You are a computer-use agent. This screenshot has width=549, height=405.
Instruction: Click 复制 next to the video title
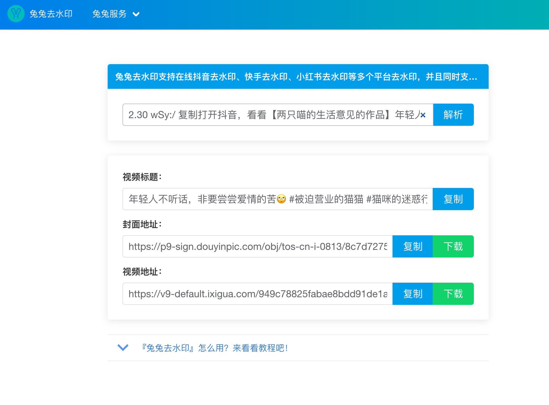pos(453,199)
